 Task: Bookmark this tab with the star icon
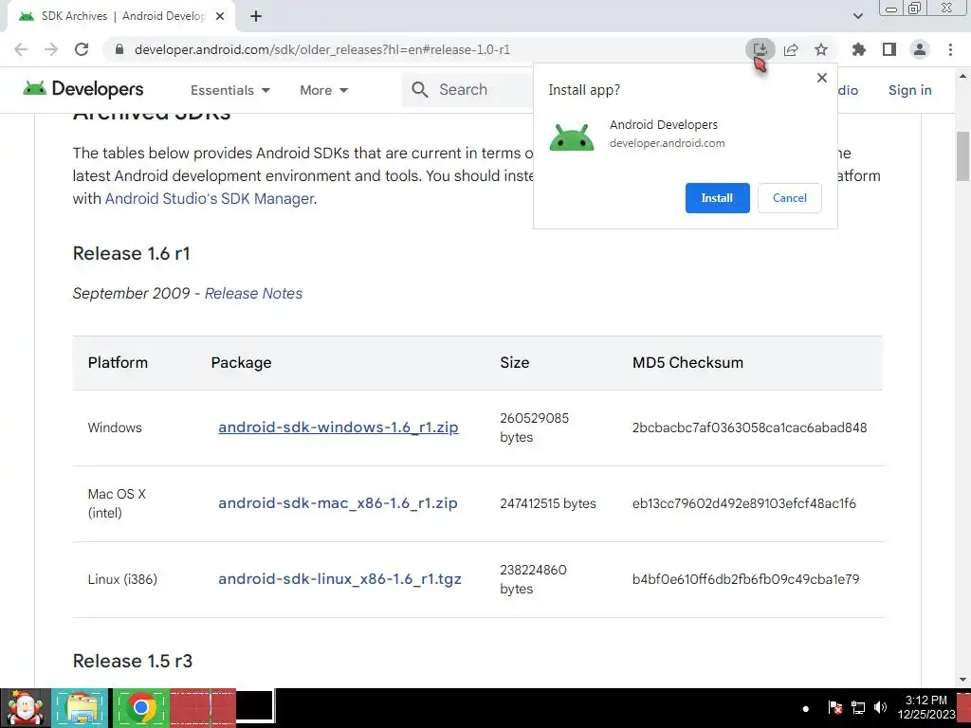point(821,49)
